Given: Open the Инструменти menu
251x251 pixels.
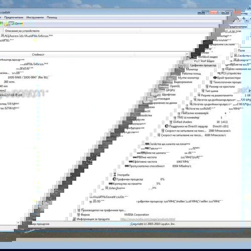Looking at the screenshot, I should [35, 18].
